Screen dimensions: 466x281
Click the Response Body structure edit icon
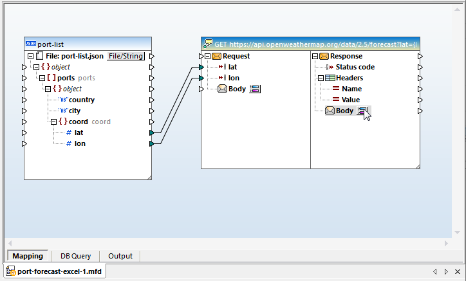tap(362, 111)
